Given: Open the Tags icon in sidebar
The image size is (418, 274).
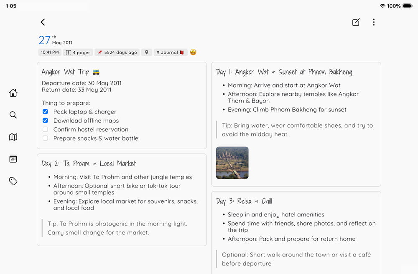Looking at the screenshot, I should coord(13,181).
